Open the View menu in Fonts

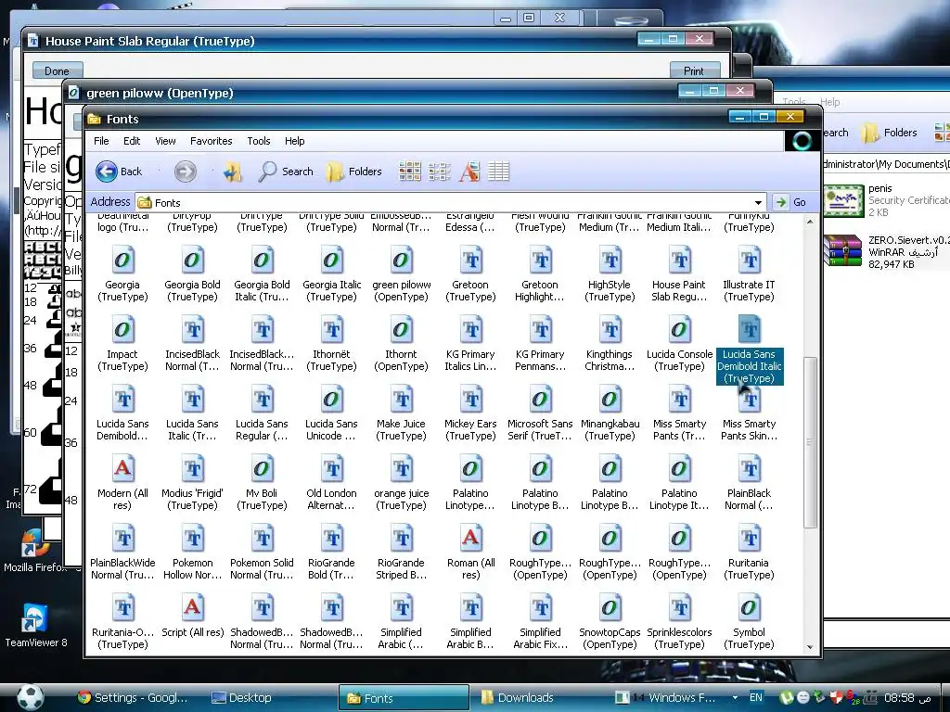[x=165, y=141]
